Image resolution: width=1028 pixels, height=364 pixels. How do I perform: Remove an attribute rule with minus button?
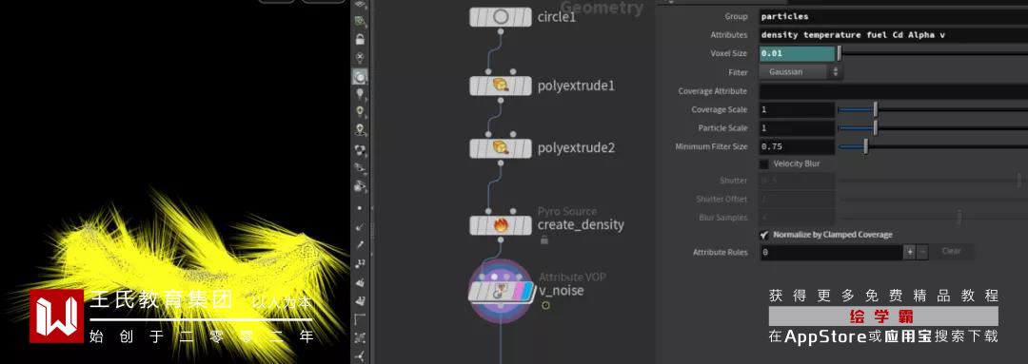point(922,252)
